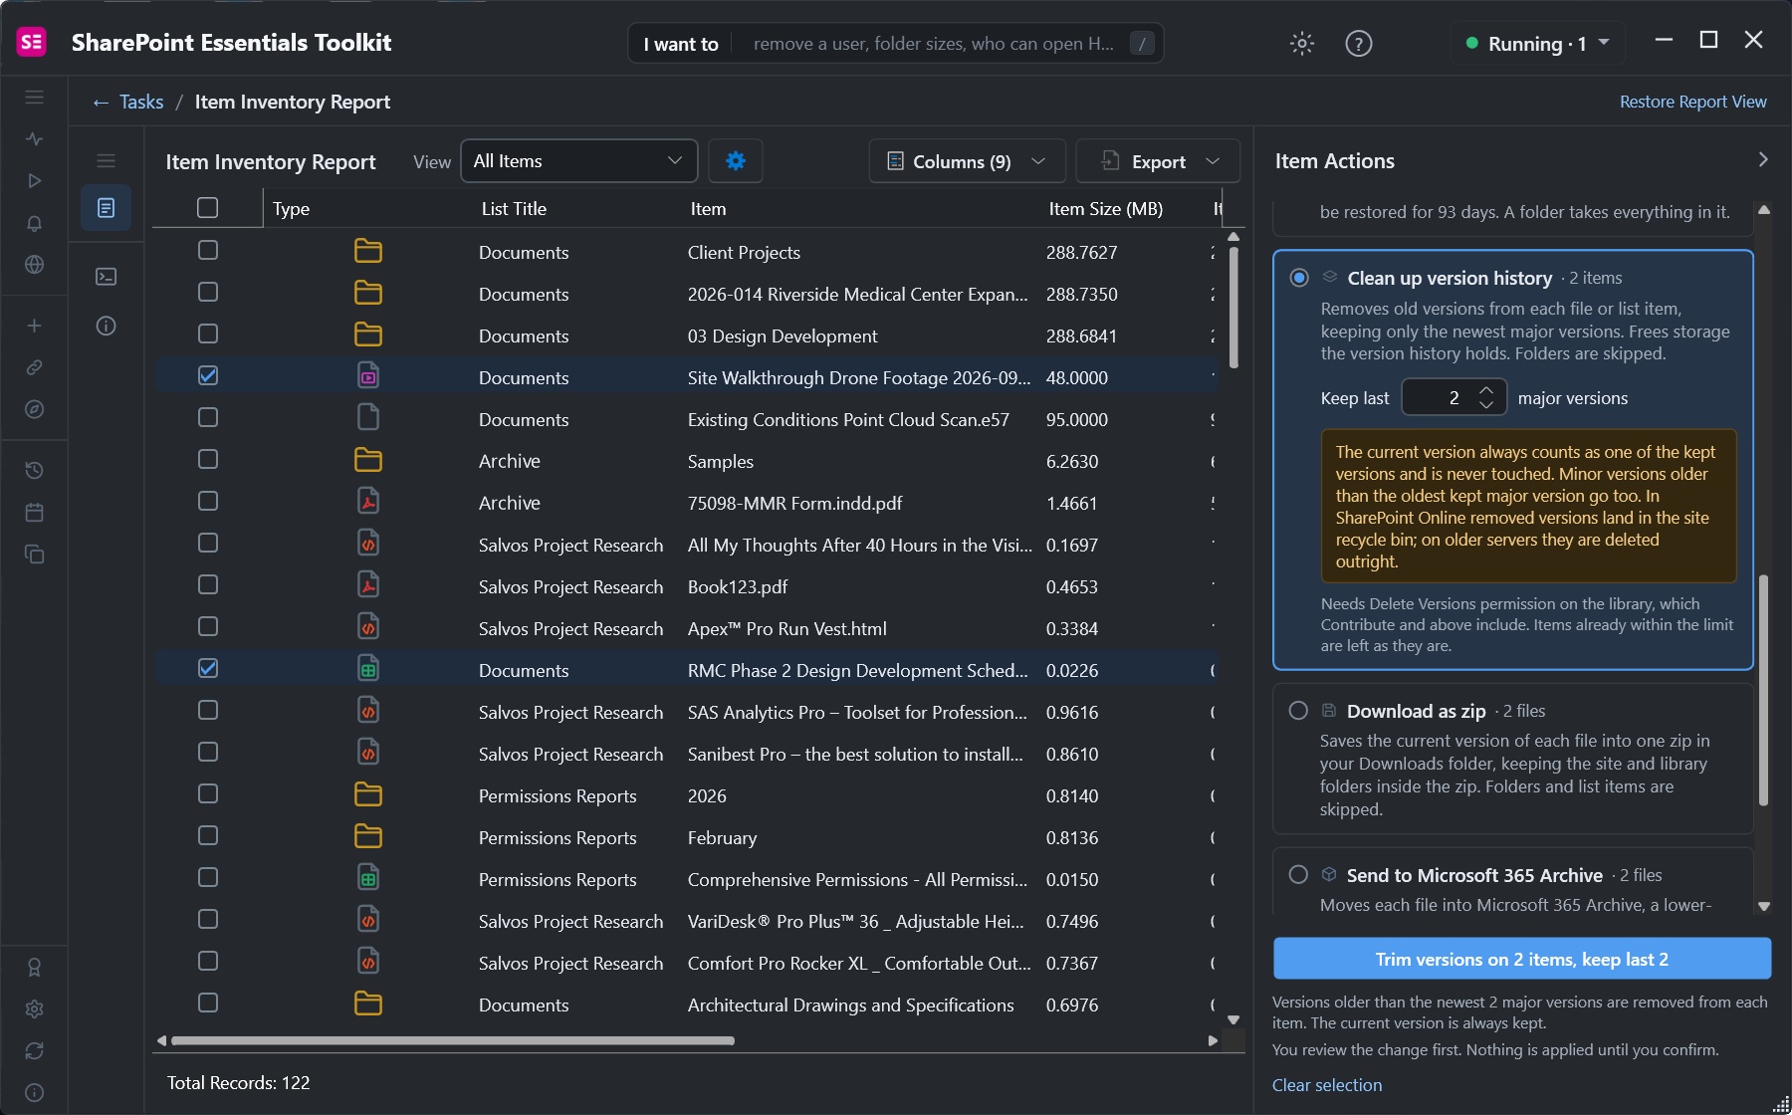Click the SE app logo icon
The image size is (1792, 1115).
click(32, 42)
